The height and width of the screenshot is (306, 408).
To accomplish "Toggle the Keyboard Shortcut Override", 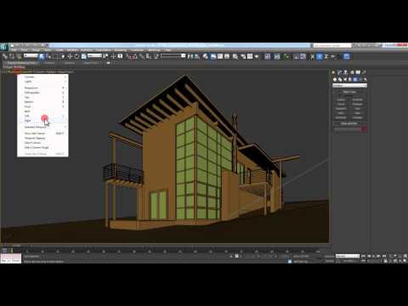I will [120, 57].
